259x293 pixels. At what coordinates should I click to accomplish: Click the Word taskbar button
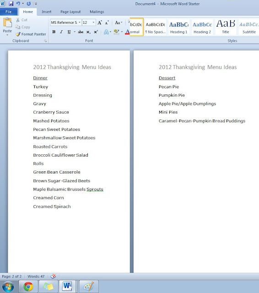[x=68, y=287]
